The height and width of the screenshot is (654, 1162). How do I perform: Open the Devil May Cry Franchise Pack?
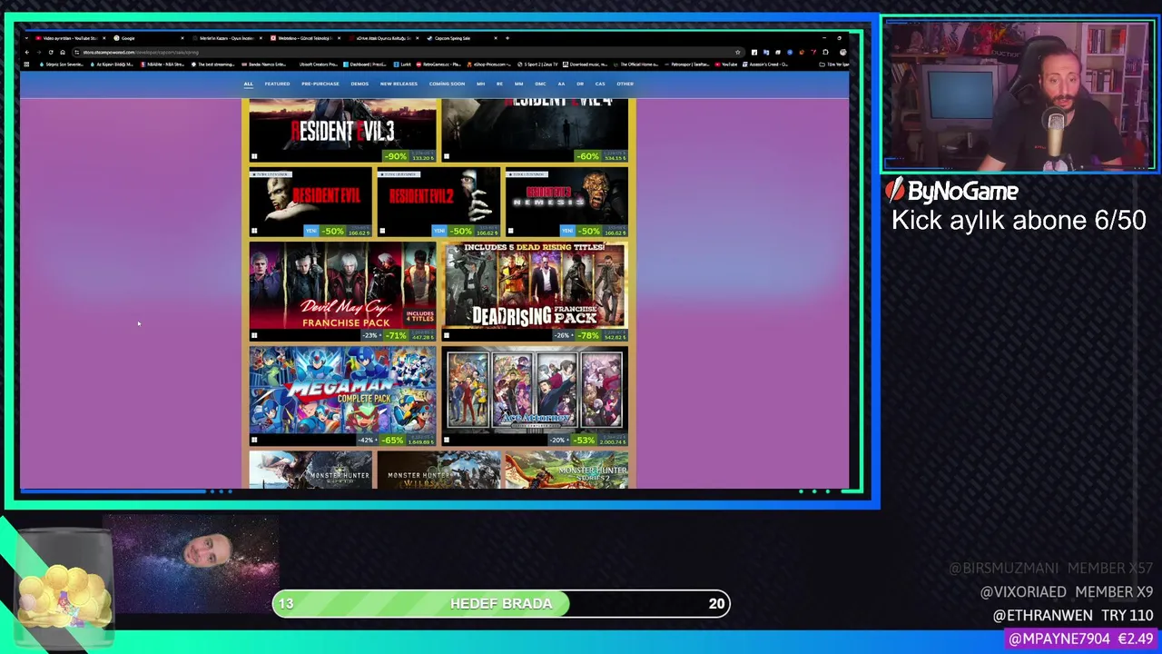[342, 292]
